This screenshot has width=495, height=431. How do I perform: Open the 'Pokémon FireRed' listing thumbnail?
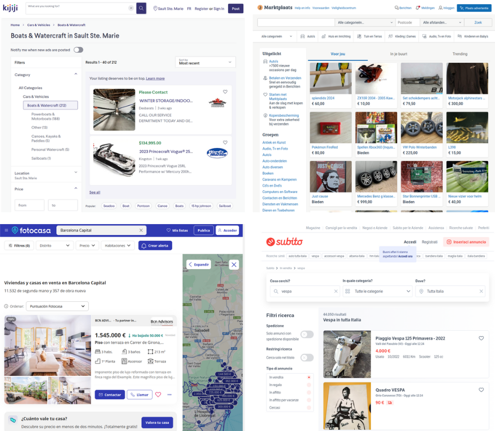[x=331, y=128]
